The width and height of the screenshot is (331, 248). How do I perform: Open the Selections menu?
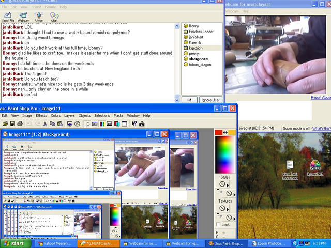click(102, 116)
